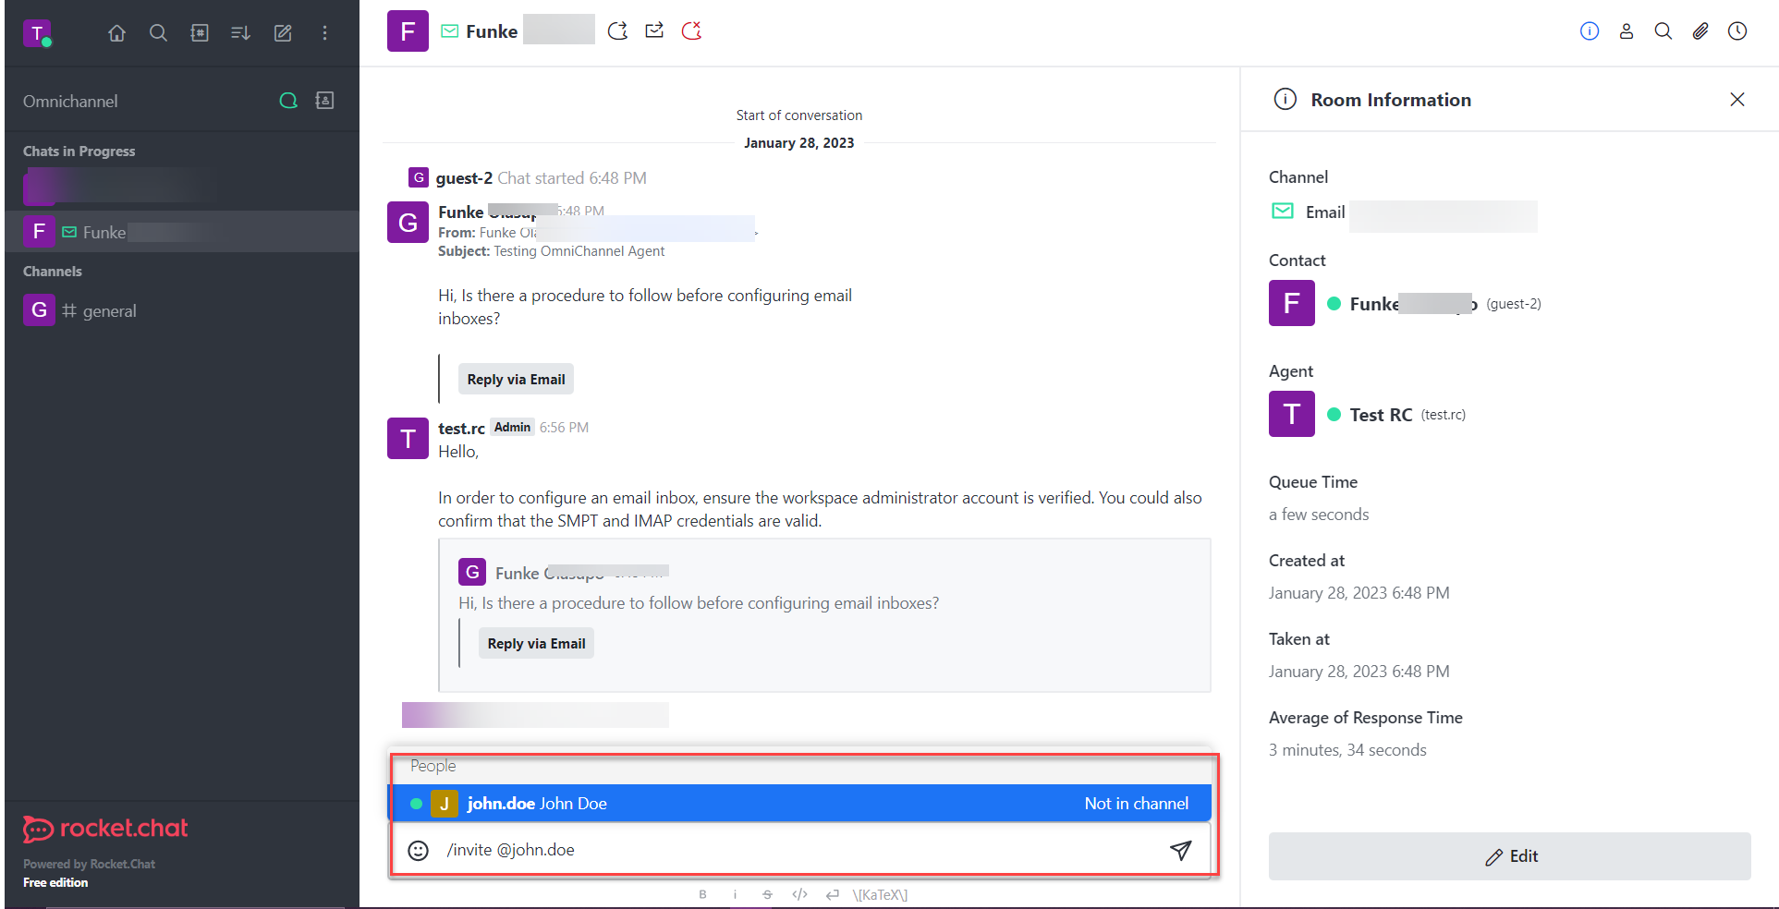Open Contact information person icon
Screen dimensions: 1779x909
(1627, 31)
